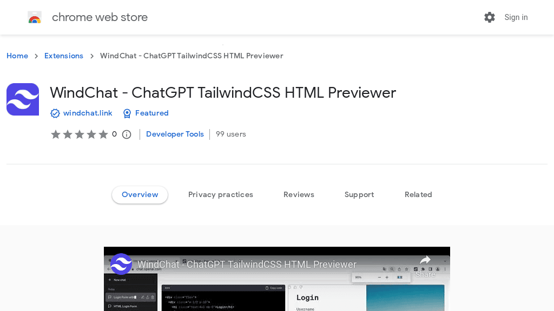The height and width of the screenshot is (311, 554).
Task: Open the Developer Tools category link
Action: tap(175, 134)
